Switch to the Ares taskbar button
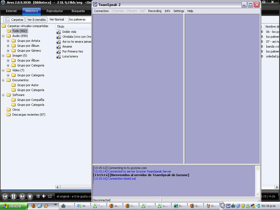Screen dimensions: 280x210 [66, 206]
